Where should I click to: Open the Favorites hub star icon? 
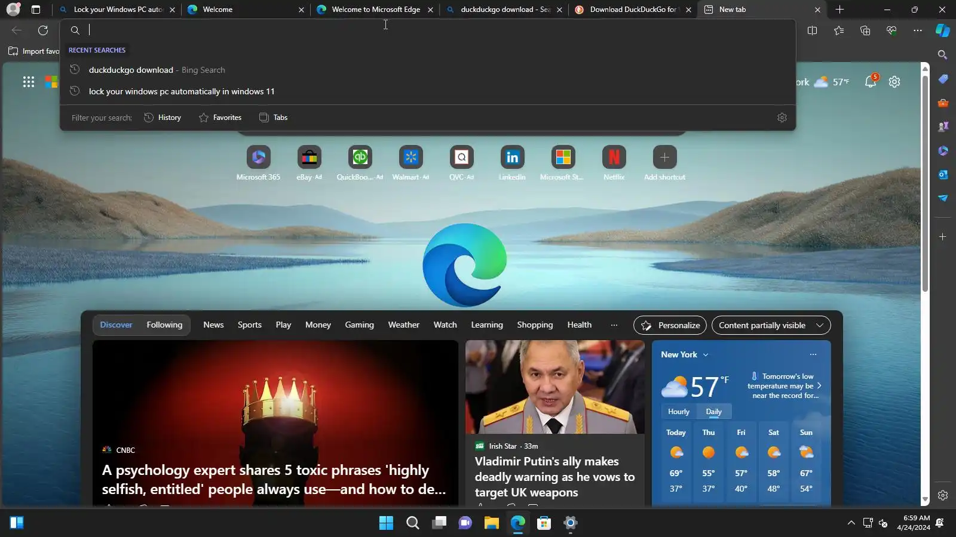click(839, 30)
